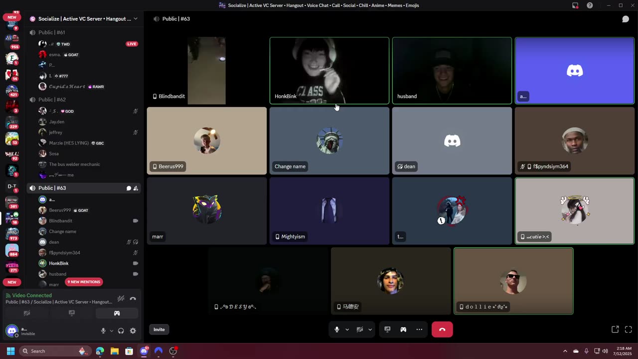Screen dimensions: 638x359
Task: Select voice channel Public | #63 in sidebar
Action: [84, 188]
